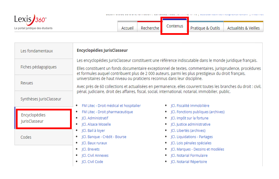279x179 pixels.
Task: Click JCl. Fonctions publiques (archives)
Action: 198,112
